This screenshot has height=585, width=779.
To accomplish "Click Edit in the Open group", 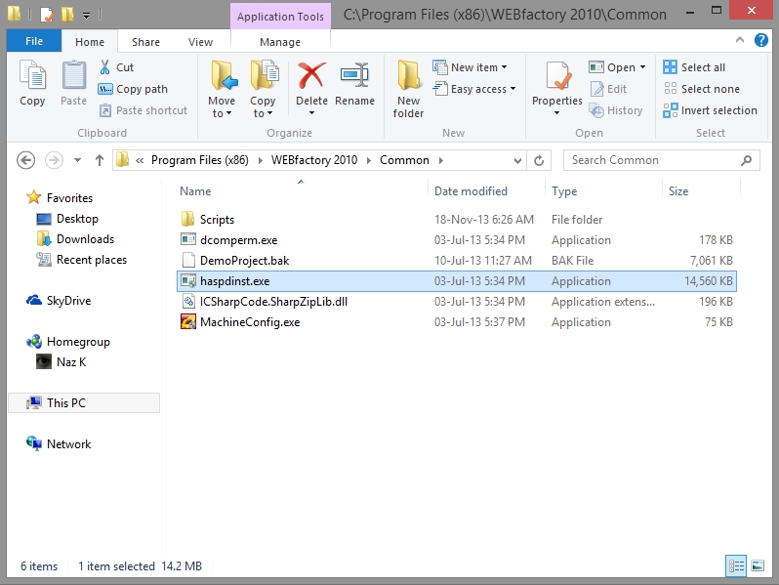I will pyautogui.click(x=608, y=89).
